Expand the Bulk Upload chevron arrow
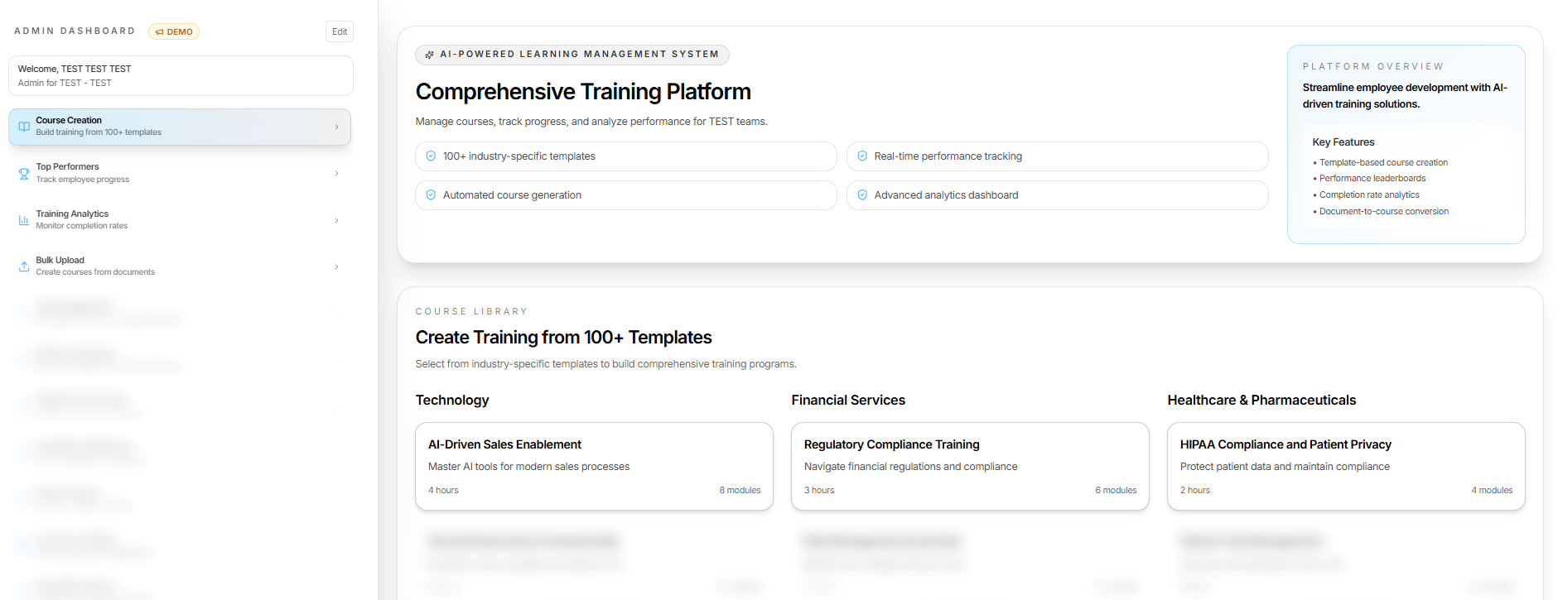 click(336, 266)
